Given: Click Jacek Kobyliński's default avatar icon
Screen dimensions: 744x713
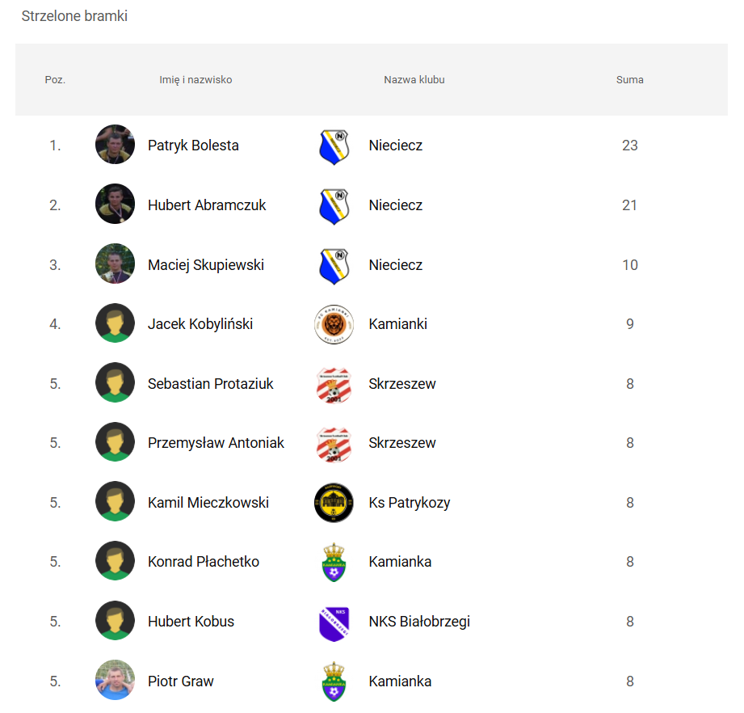Looking at the screenshot, I should click(x=115, y=323).
